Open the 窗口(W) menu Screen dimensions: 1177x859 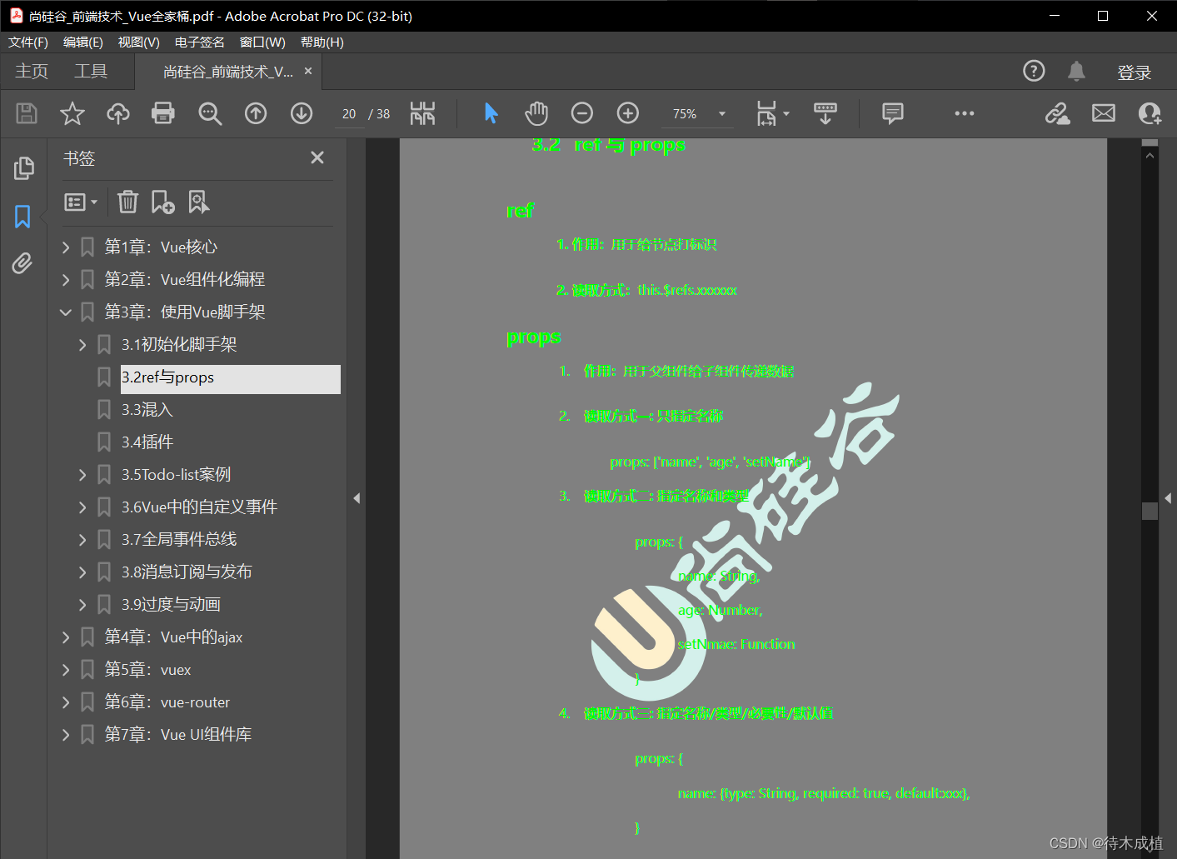(x=262, y=42)
